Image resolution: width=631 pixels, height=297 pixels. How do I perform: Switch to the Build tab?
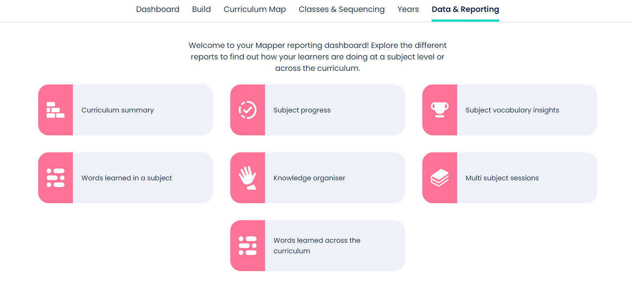point(201,9)
